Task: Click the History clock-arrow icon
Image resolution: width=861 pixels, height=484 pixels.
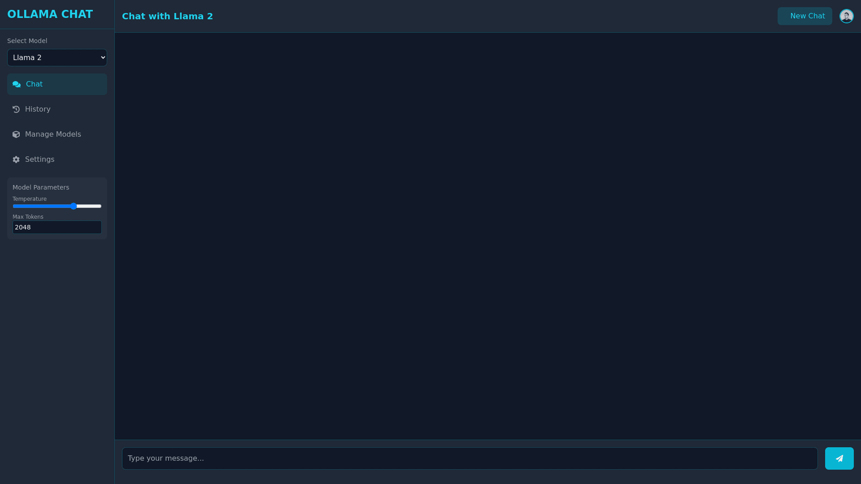Action: click(16, 109)
